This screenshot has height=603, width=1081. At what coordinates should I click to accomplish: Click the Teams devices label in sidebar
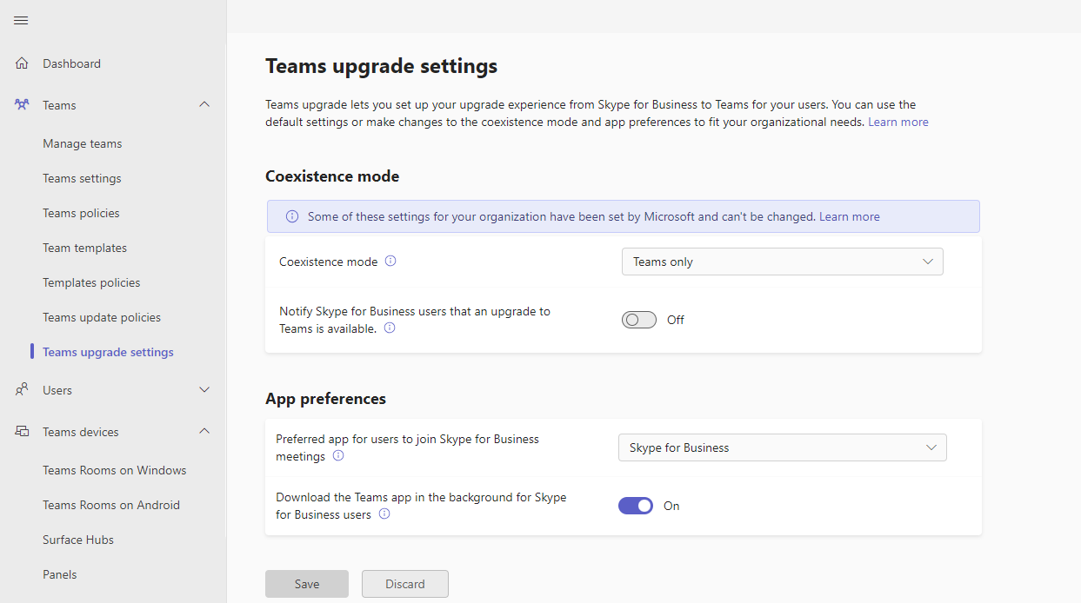pos(81,432)
